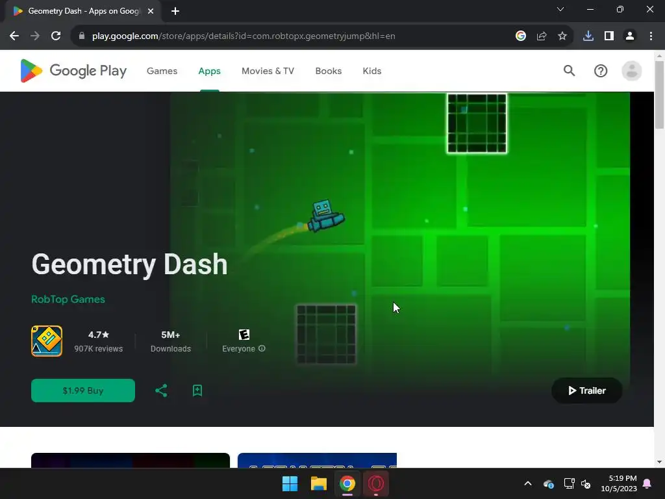Select the Apps tab
The width and height of the screenshot is (665, 499).
click(210, 71)
